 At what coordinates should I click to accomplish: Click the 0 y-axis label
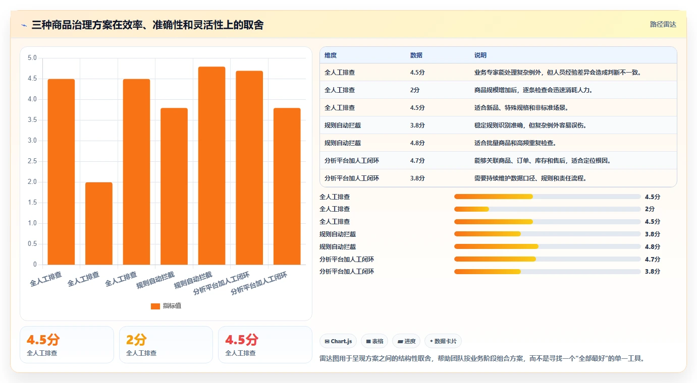pyautogui.click(x=35, y=265)
